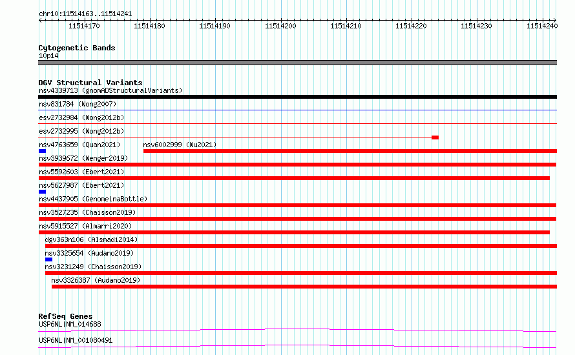Open gene USP6NL|NM_014688 label
This screenshot has width=575, height=355.
click(70, 324)
